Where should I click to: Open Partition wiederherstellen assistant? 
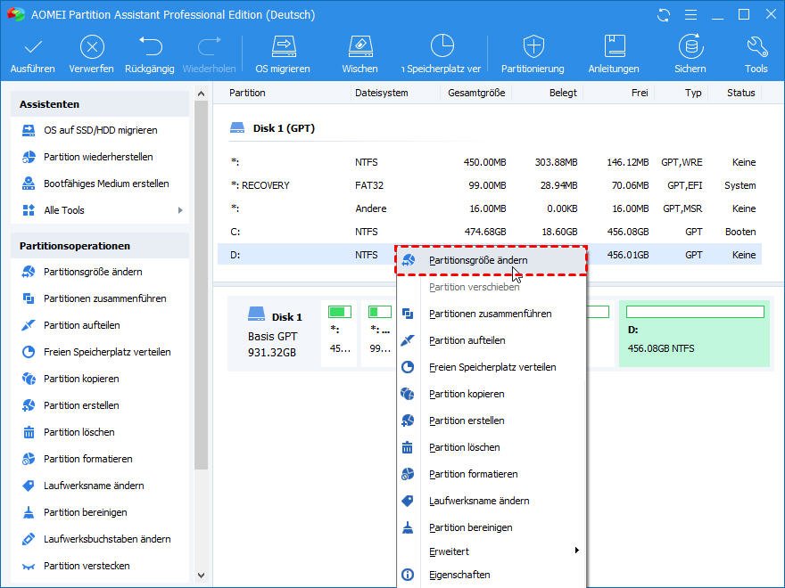(x=98, y=157)
